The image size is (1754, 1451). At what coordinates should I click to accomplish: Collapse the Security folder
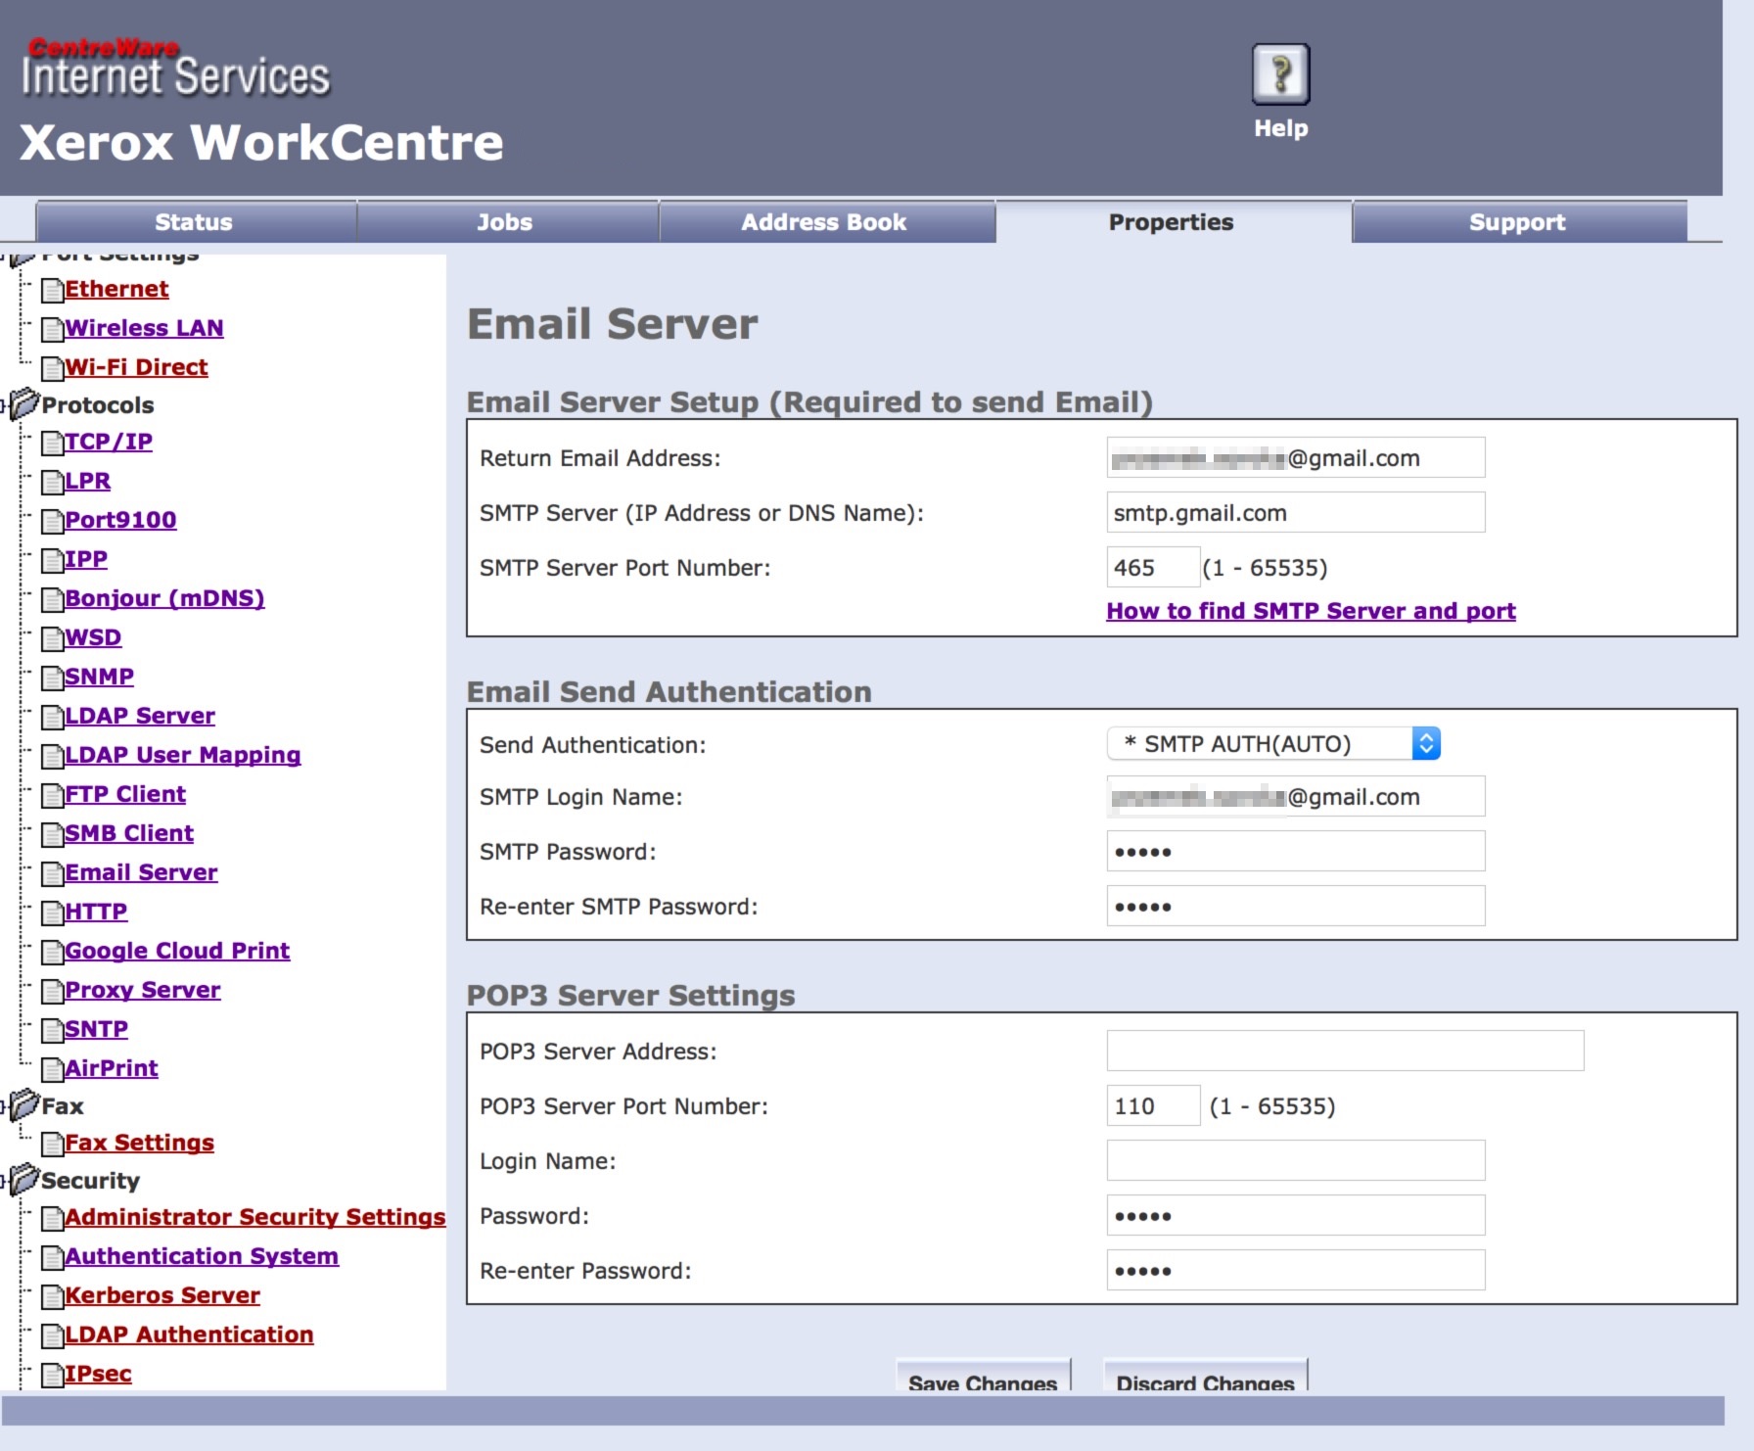point(23,1179)
